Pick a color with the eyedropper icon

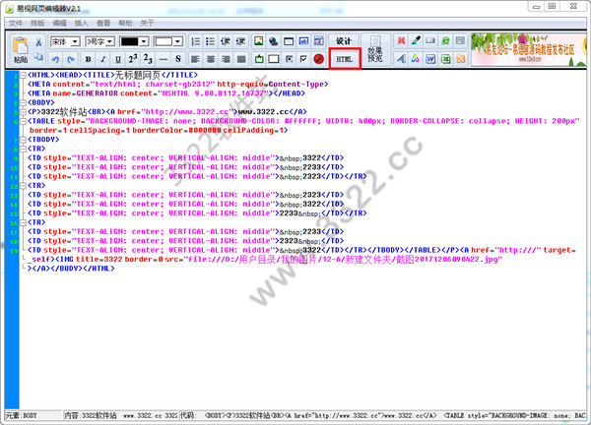(416, 40)
